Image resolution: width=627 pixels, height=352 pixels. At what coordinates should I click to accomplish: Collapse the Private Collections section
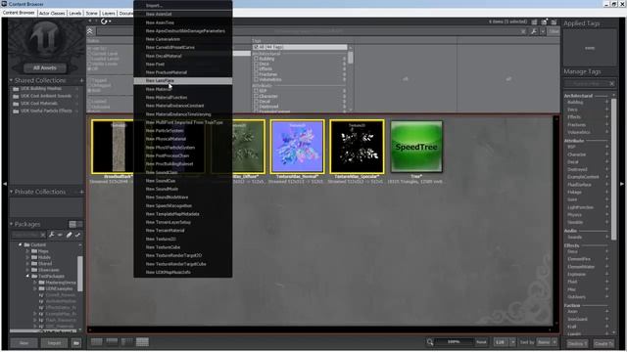coord(11,192)
